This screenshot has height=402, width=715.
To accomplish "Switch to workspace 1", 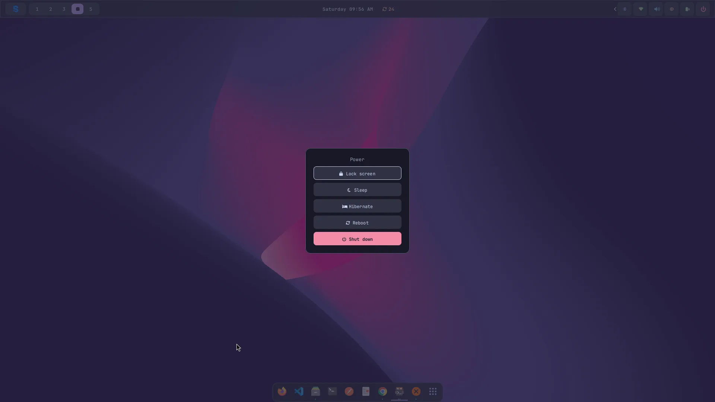I will click(x=37, y=9).
